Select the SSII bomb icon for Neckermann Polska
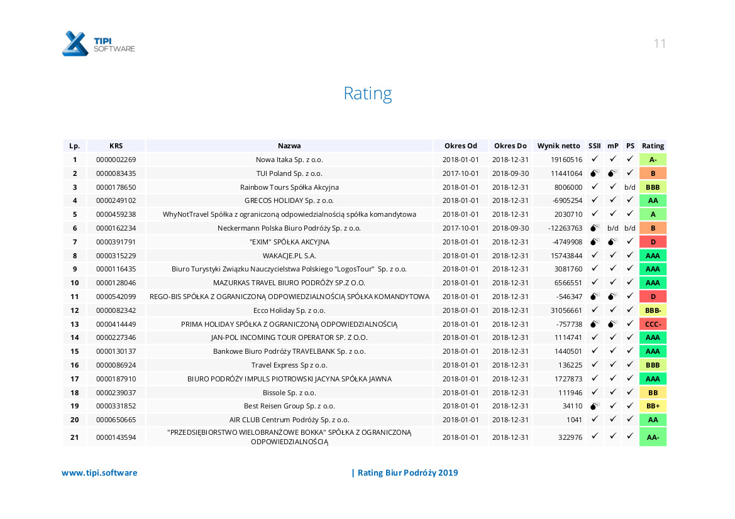The image size is (735, 519). [x=594, y=228]
